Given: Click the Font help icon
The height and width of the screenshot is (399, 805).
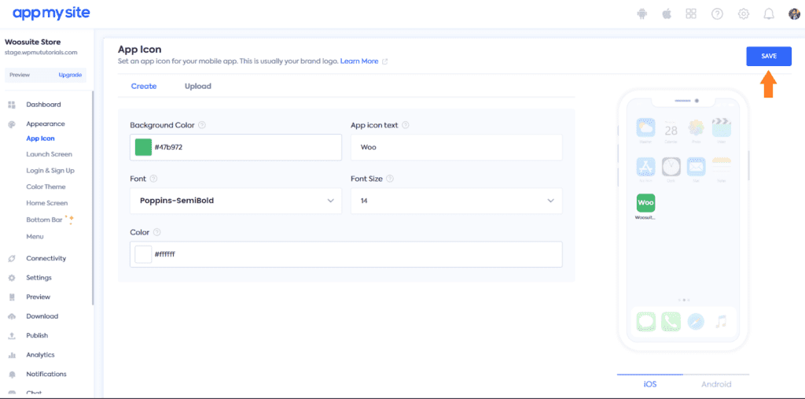Looking at the screenshot, I should (153, 179).
